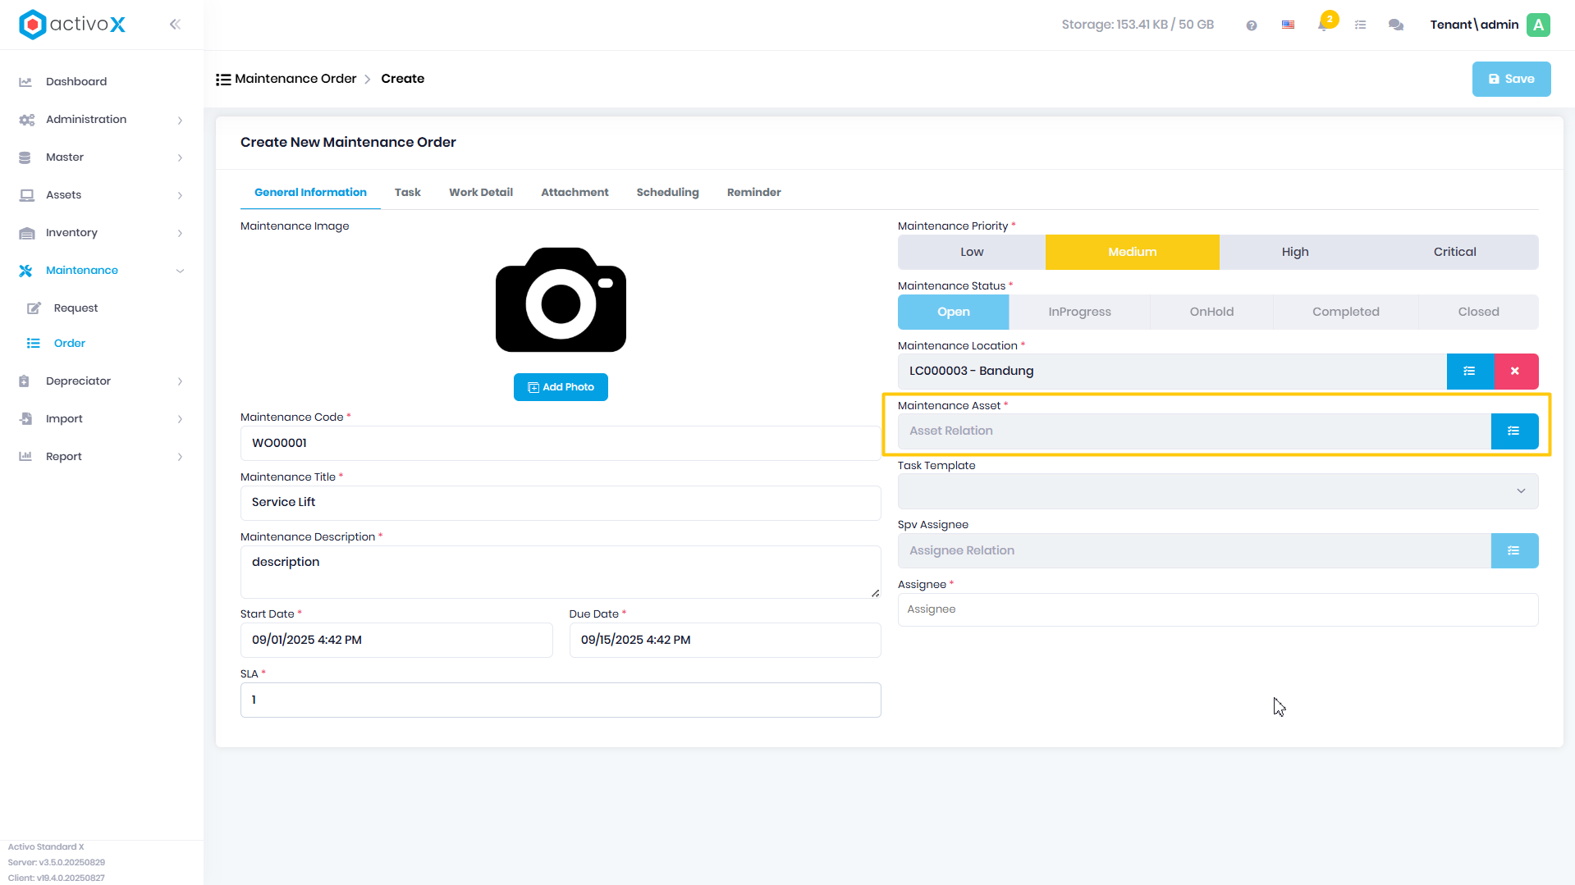Open notifications bell icon
Screen dimensions: 1575x885
click(1323, 25)
